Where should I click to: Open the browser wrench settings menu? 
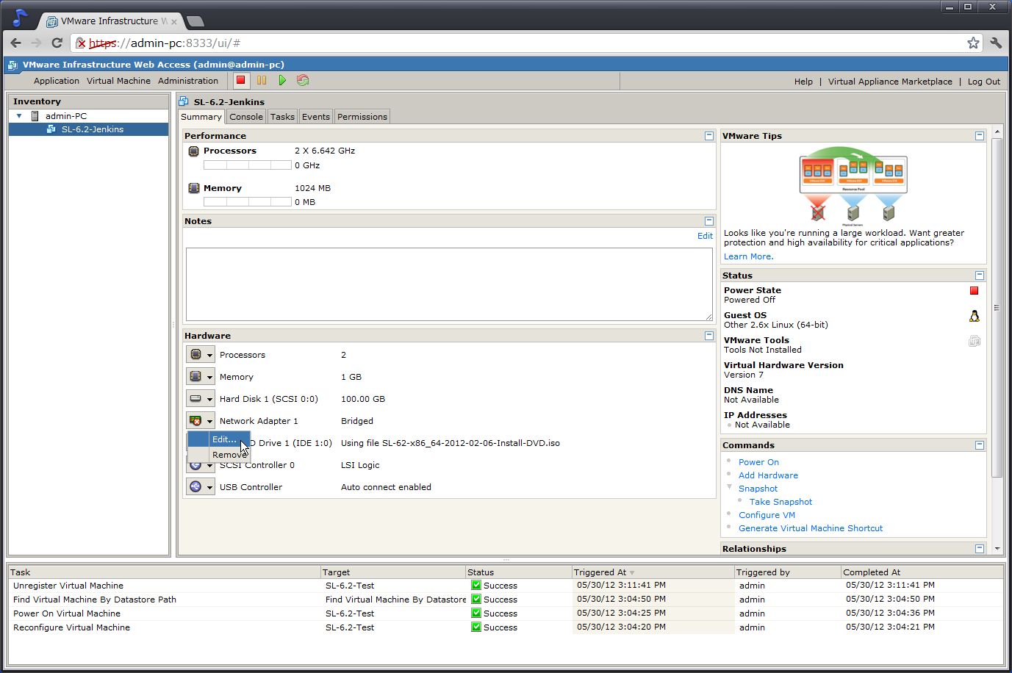[x=996, y=43]
